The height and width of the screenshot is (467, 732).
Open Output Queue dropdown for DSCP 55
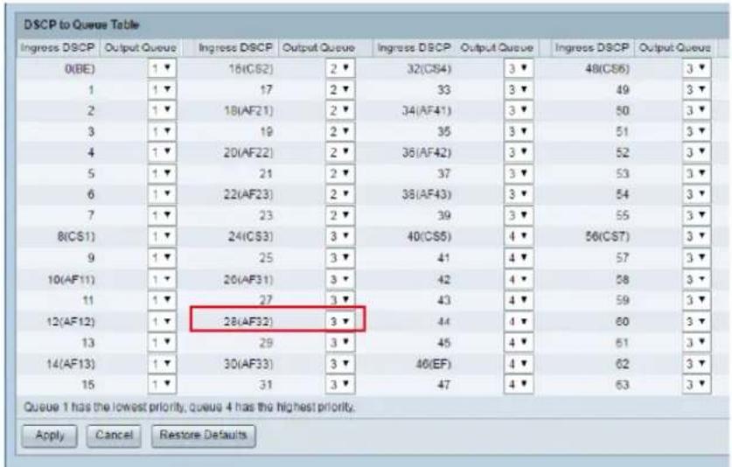(x=696, y=215)
